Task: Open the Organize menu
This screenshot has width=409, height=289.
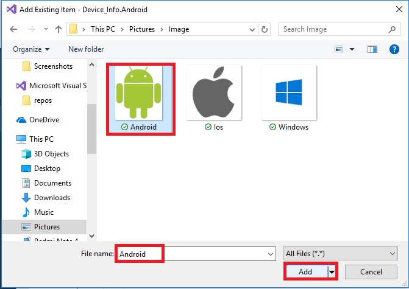Action: pos(31,49)
